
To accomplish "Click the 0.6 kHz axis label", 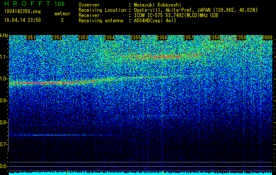I will pyautogui.click(x=4, y=166).
